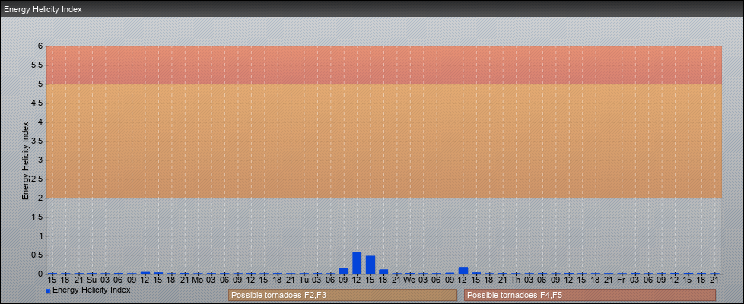Click the 'Tu' day label on x-axis
Image resolution: width=744 pixels, height=304 pixels.
click(304, 280)
